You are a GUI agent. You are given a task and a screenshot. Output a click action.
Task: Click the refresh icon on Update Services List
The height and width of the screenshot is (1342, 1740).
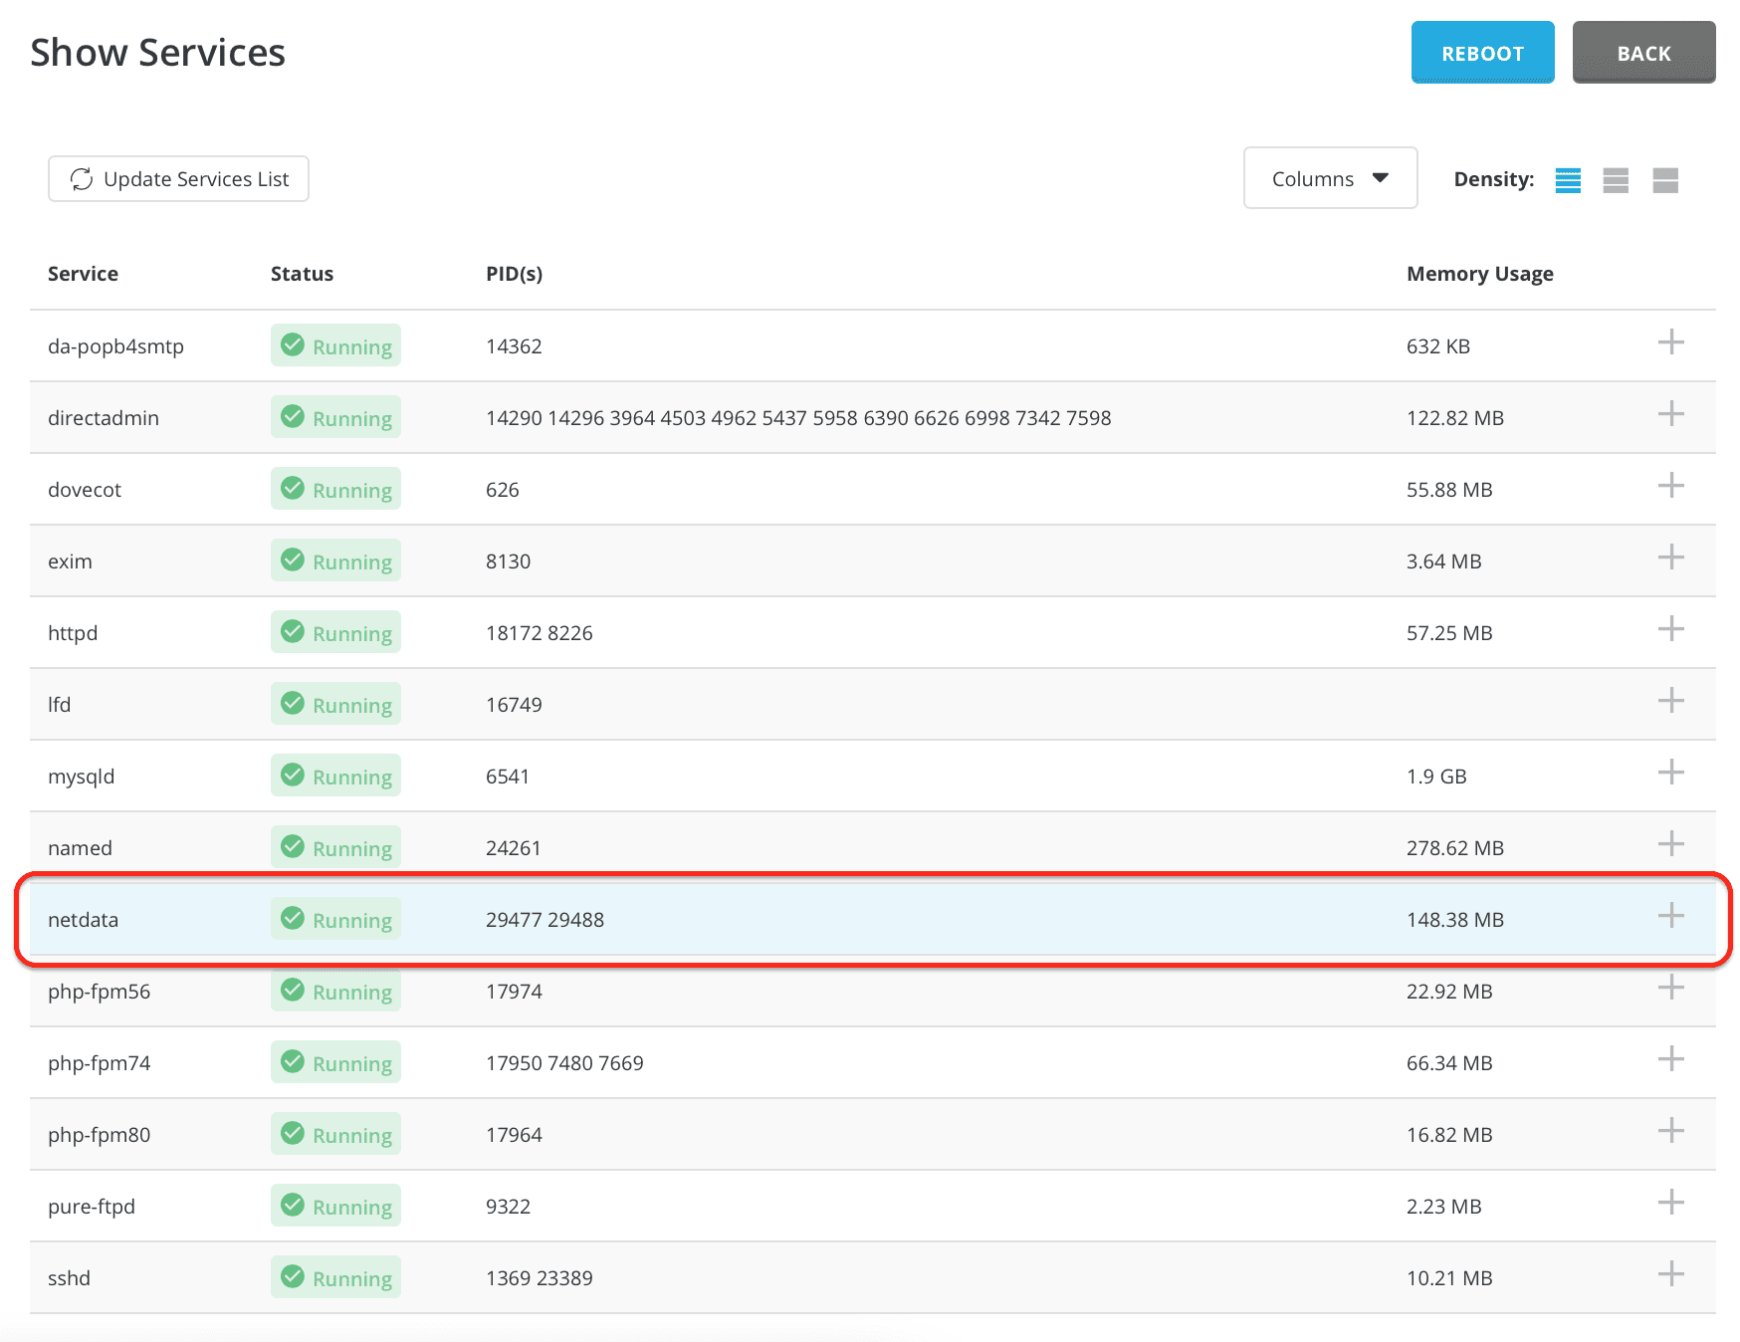(83, 179)
